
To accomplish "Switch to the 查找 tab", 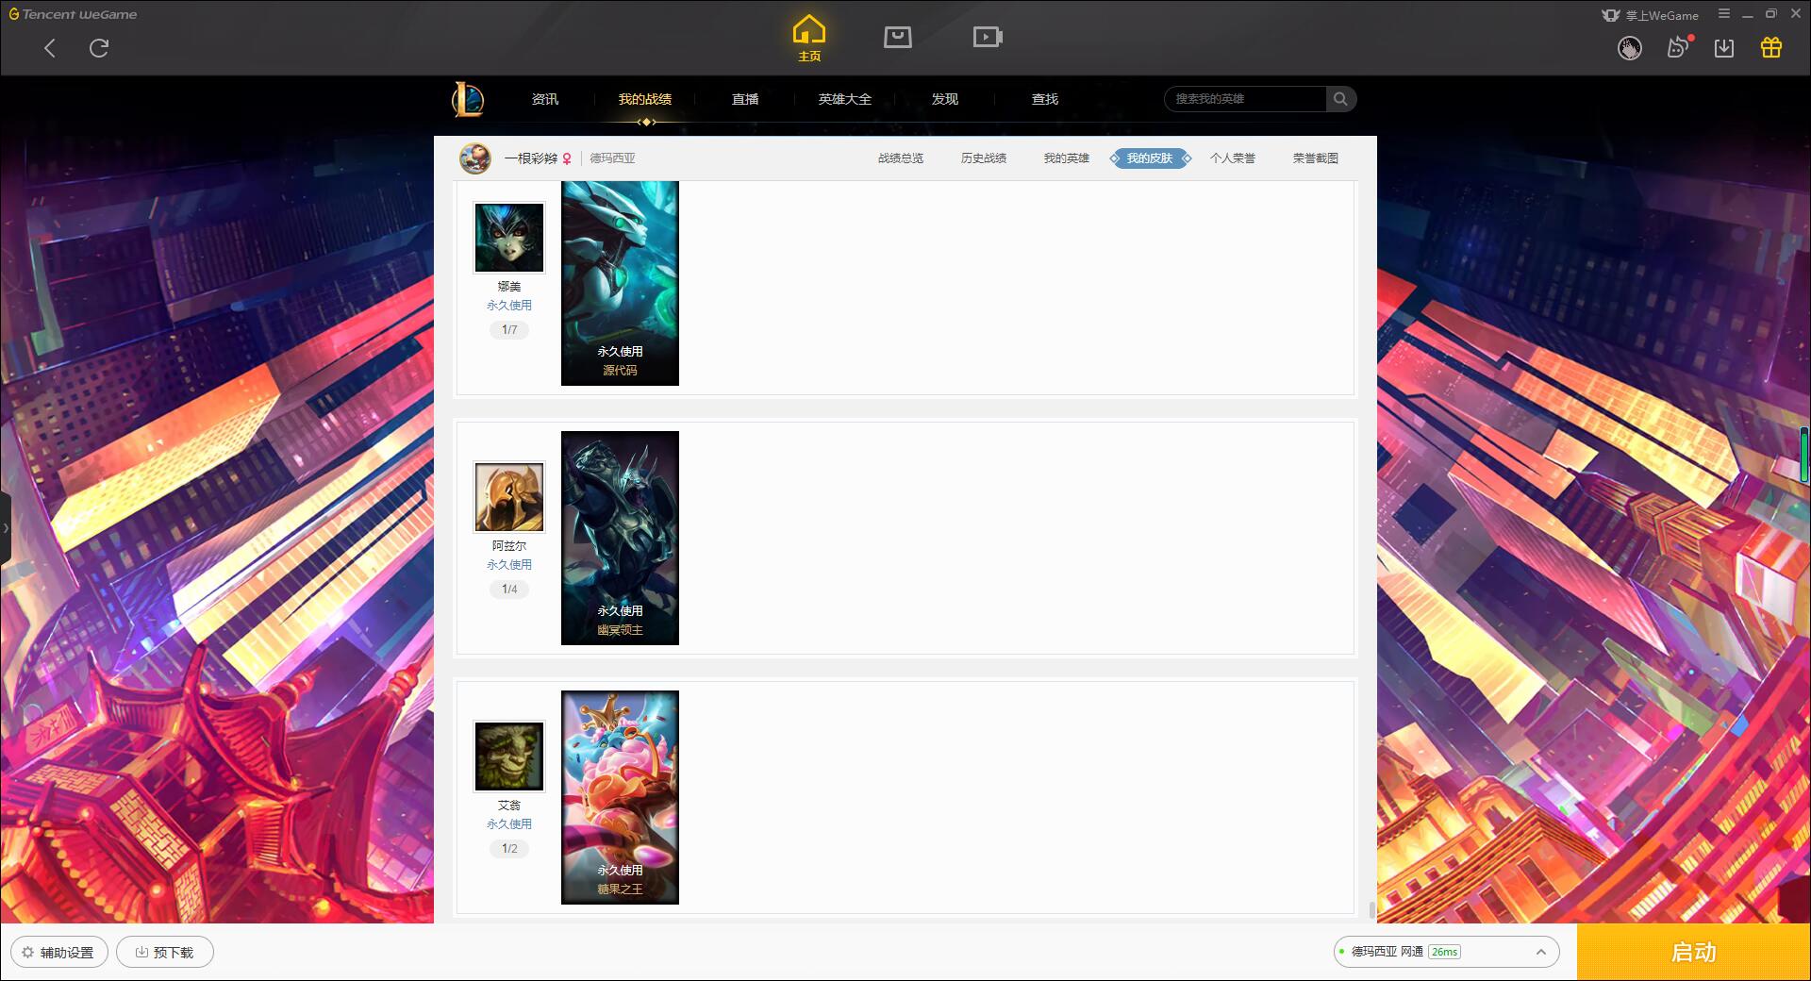I will tap(1045, 99).
